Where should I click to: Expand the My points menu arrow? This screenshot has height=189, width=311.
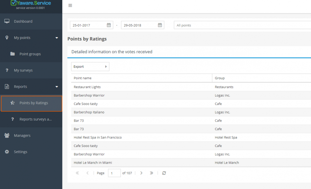tap(57, 38)
